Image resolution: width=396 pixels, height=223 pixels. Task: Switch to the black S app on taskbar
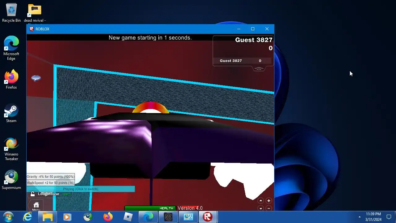pos(168,217)
